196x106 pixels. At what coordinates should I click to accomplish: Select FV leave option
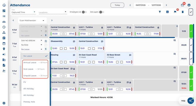35,82
